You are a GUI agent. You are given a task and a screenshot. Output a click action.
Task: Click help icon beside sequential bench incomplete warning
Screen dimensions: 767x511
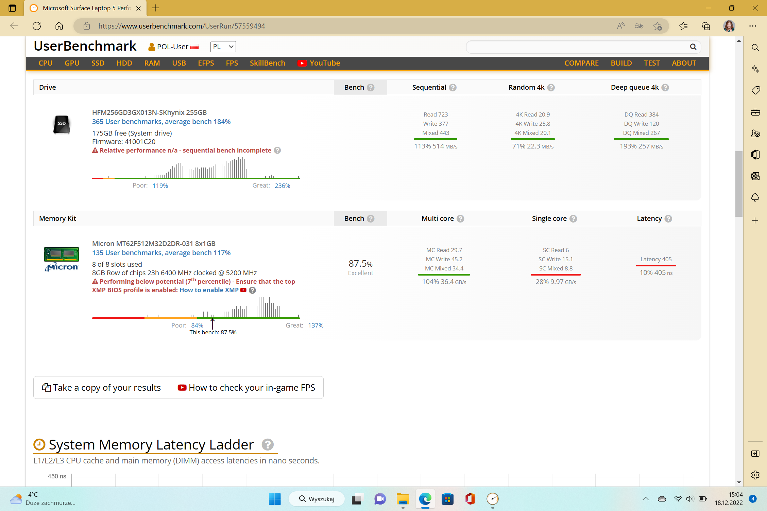(277, 151)
